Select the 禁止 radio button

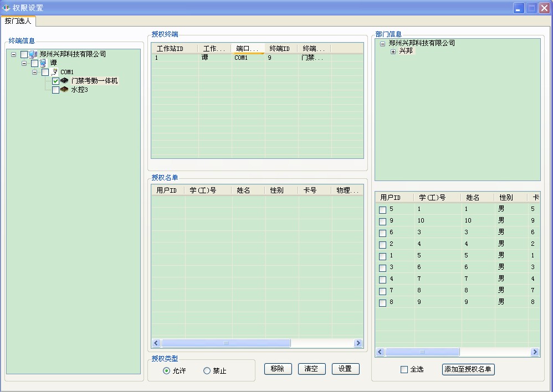coord(207,370)
